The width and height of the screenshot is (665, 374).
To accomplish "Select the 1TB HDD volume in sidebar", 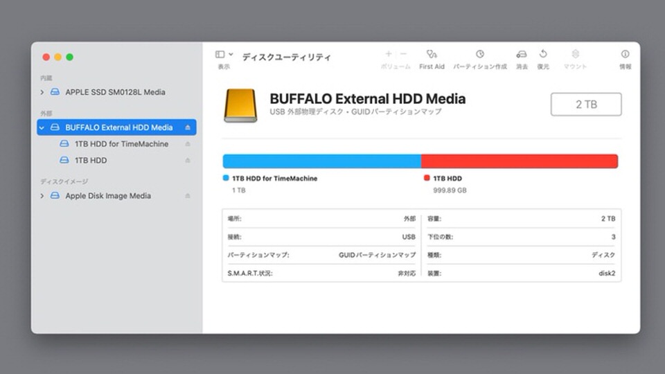I will (x=90, y=160).
